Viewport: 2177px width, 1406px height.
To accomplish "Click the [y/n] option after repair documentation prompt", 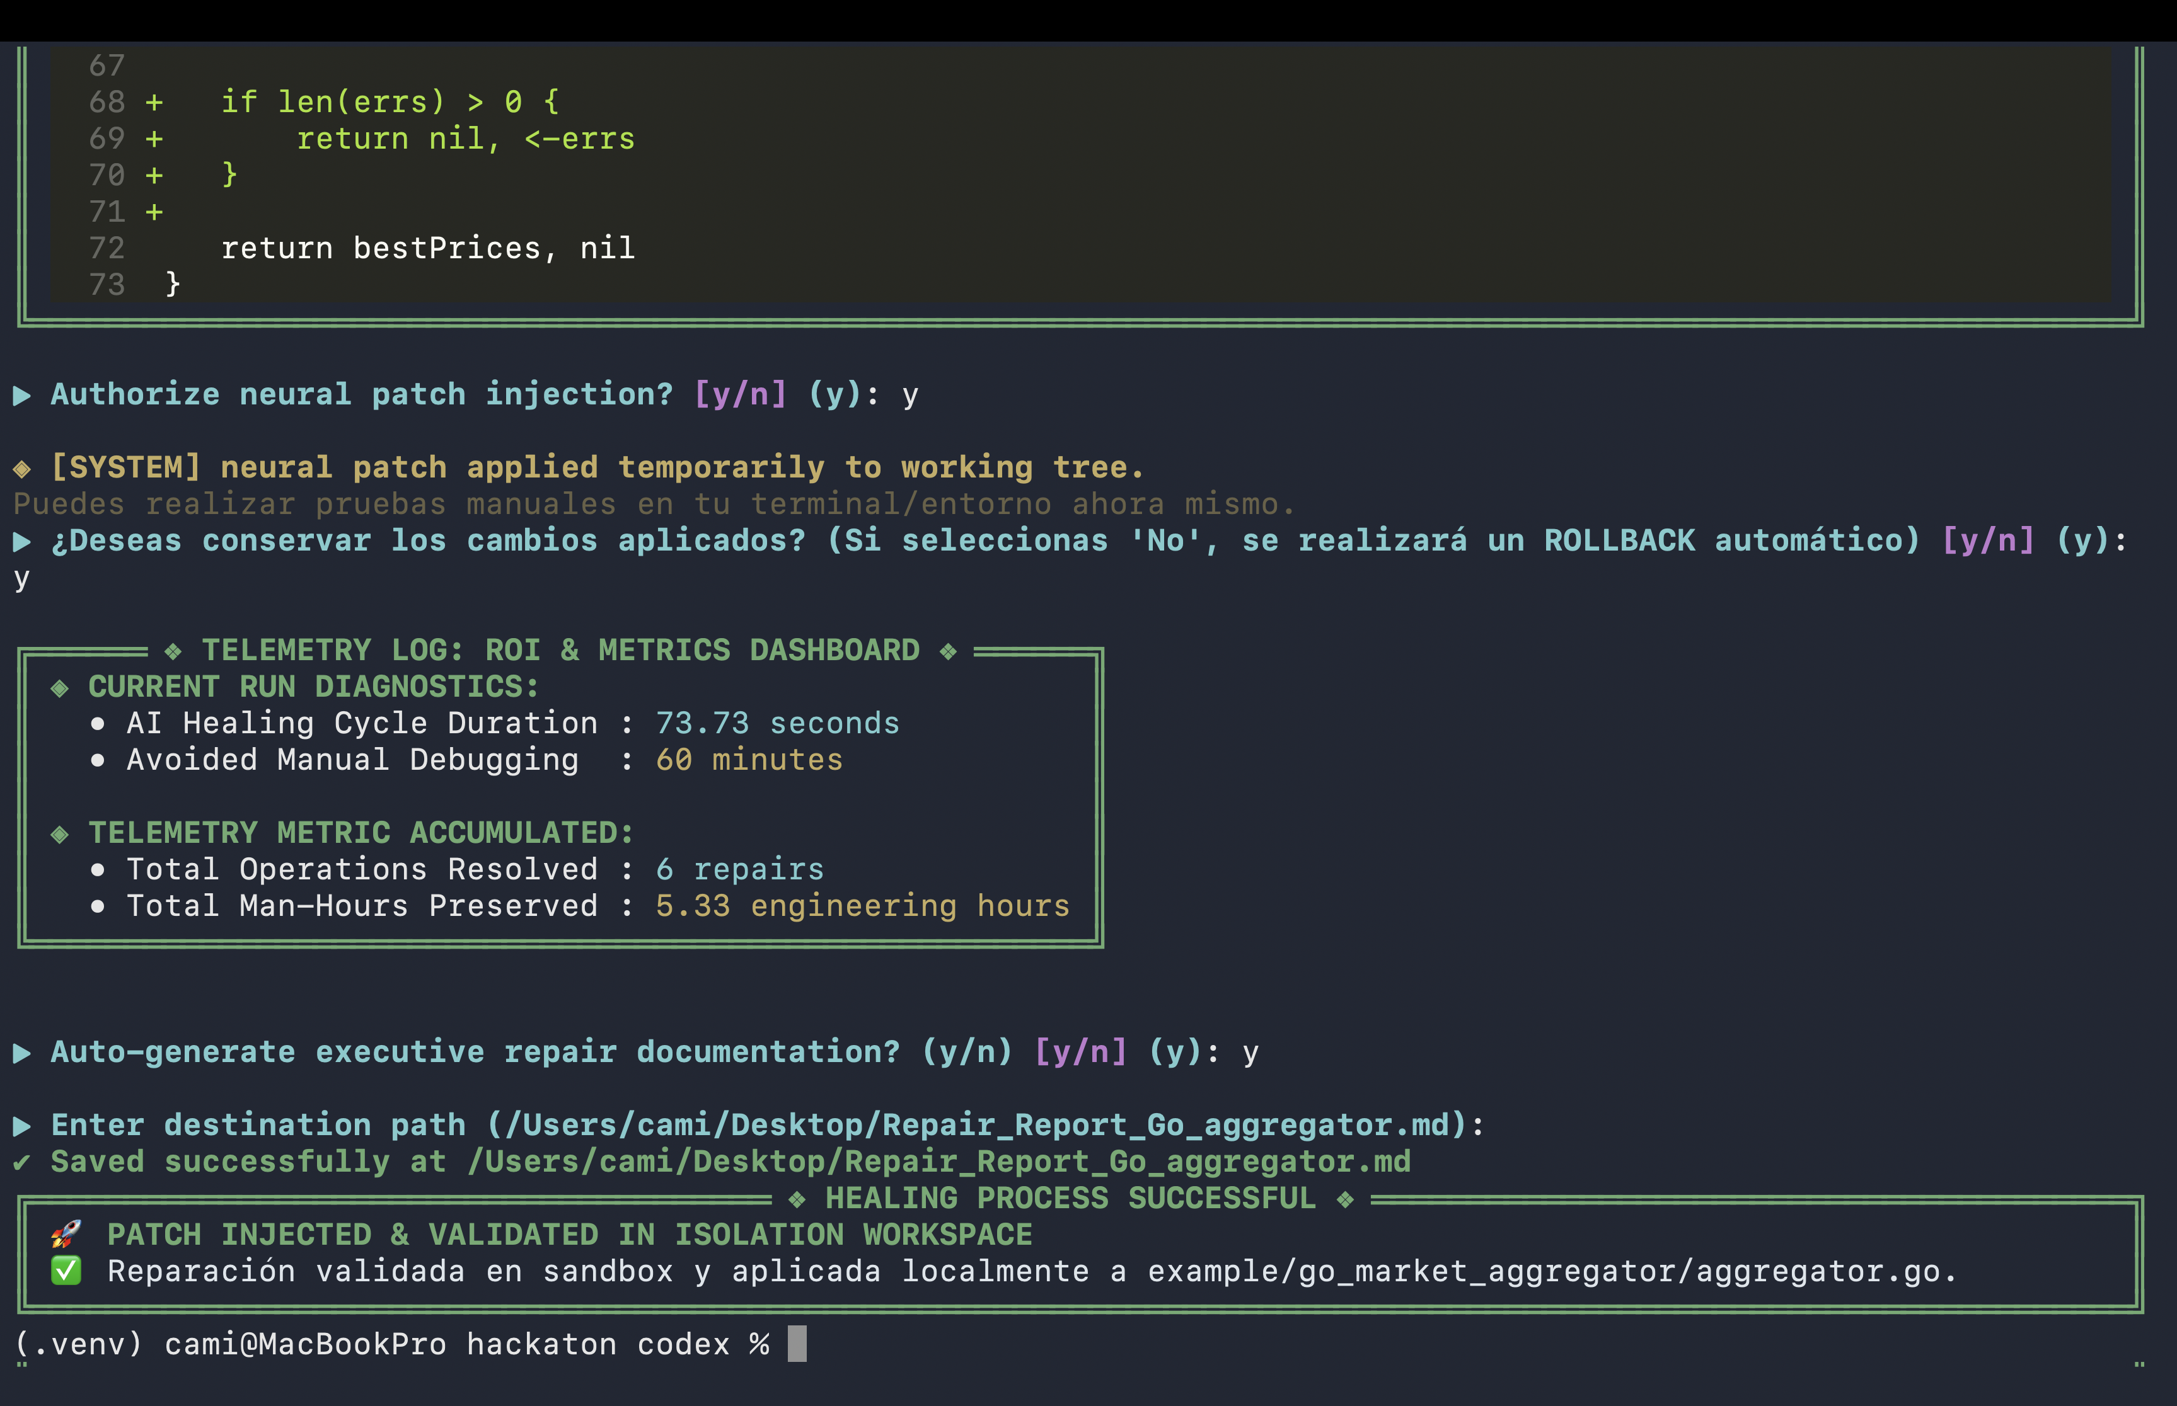I will point(1081,1052).
